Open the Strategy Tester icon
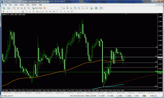 click(x=29, y=8)
